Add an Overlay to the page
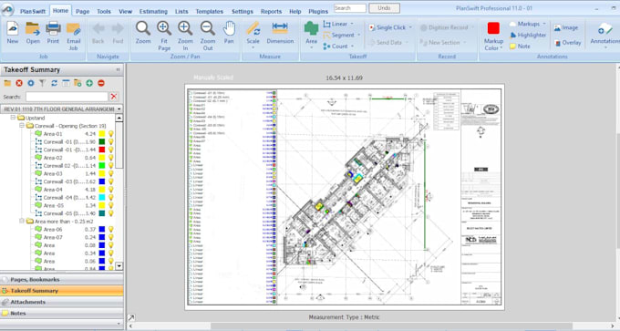620x331 pixels. point(567,43)
